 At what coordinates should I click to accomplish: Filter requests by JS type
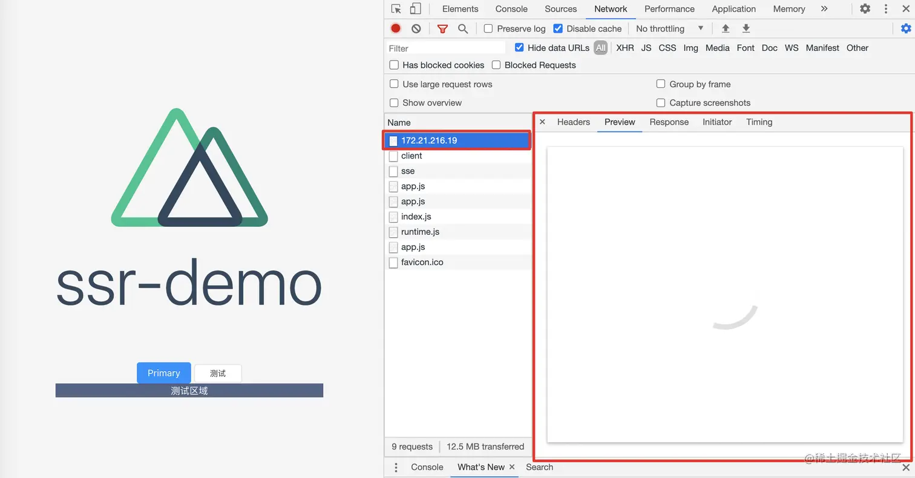pyautogui.click(x=646, y=48)
